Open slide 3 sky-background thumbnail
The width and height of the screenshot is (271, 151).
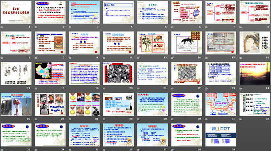(84, 12)
